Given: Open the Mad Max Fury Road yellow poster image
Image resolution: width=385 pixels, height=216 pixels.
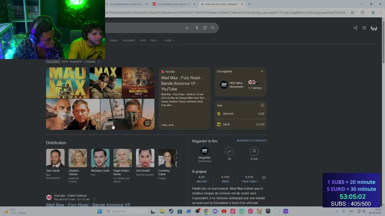Looking at the screenshot, I should pyautogui.click(x=68, y=83).
